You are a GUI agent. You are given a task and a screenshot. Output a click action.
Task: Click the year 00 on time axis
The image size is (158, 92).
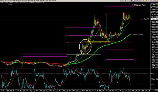pos(57,91)
